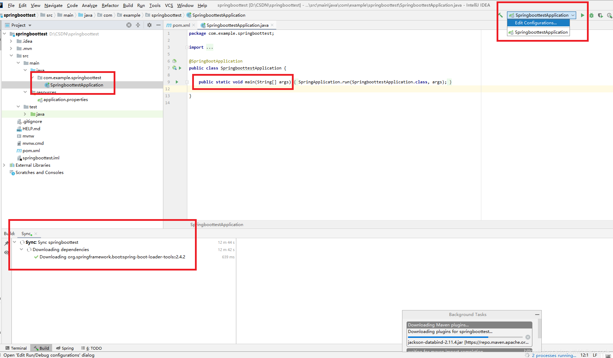Click the springboottest project root breadcrumb

click(x=19, y=15)
